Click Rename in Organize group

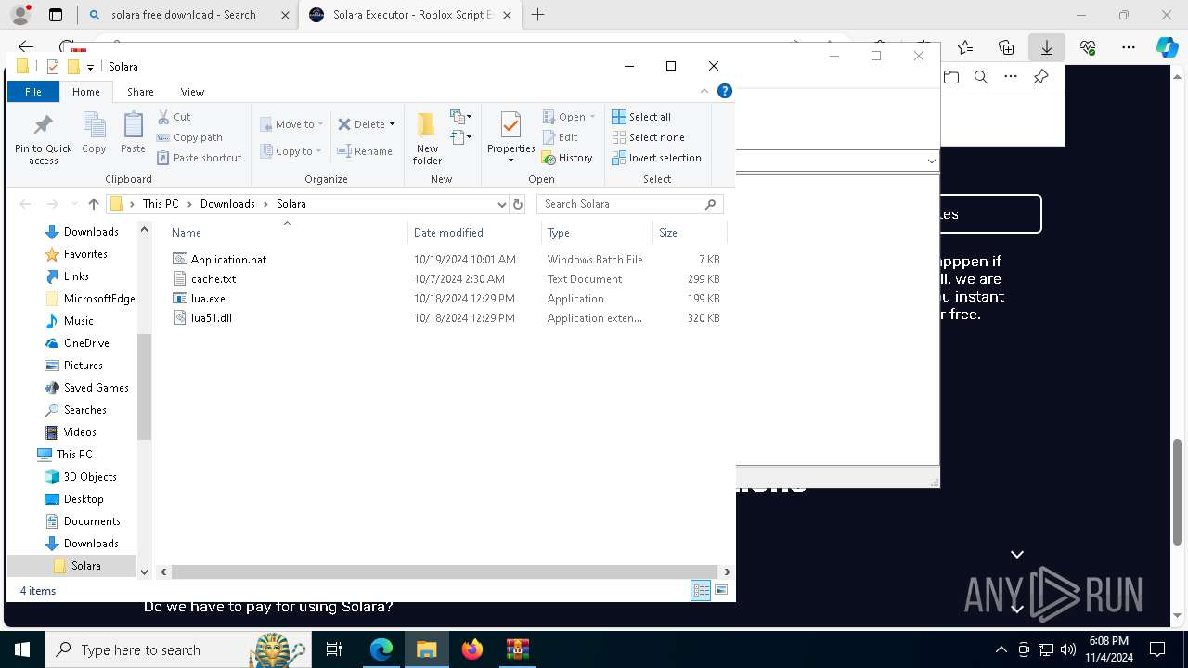365,151
